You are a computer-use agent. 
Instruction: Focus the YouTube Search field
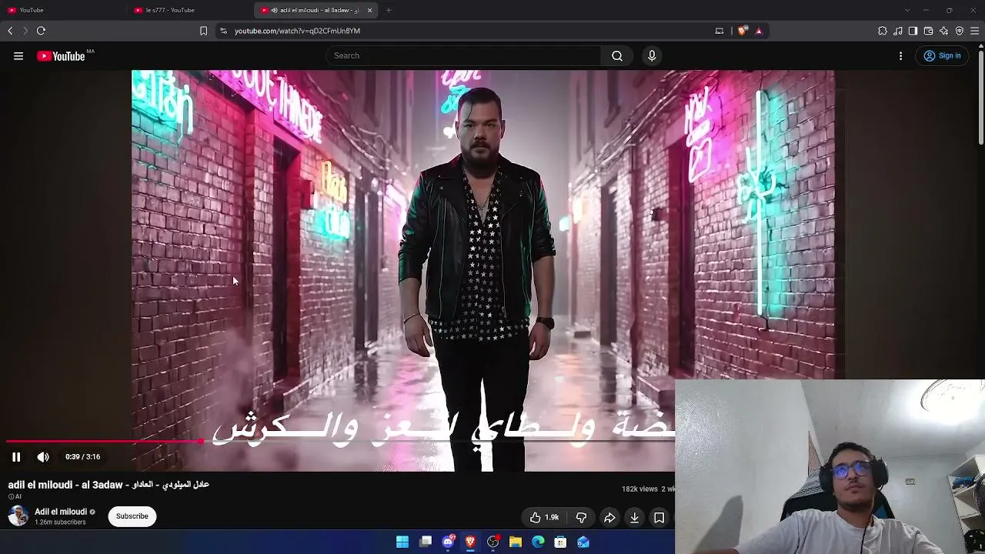(x=463, y=56)
